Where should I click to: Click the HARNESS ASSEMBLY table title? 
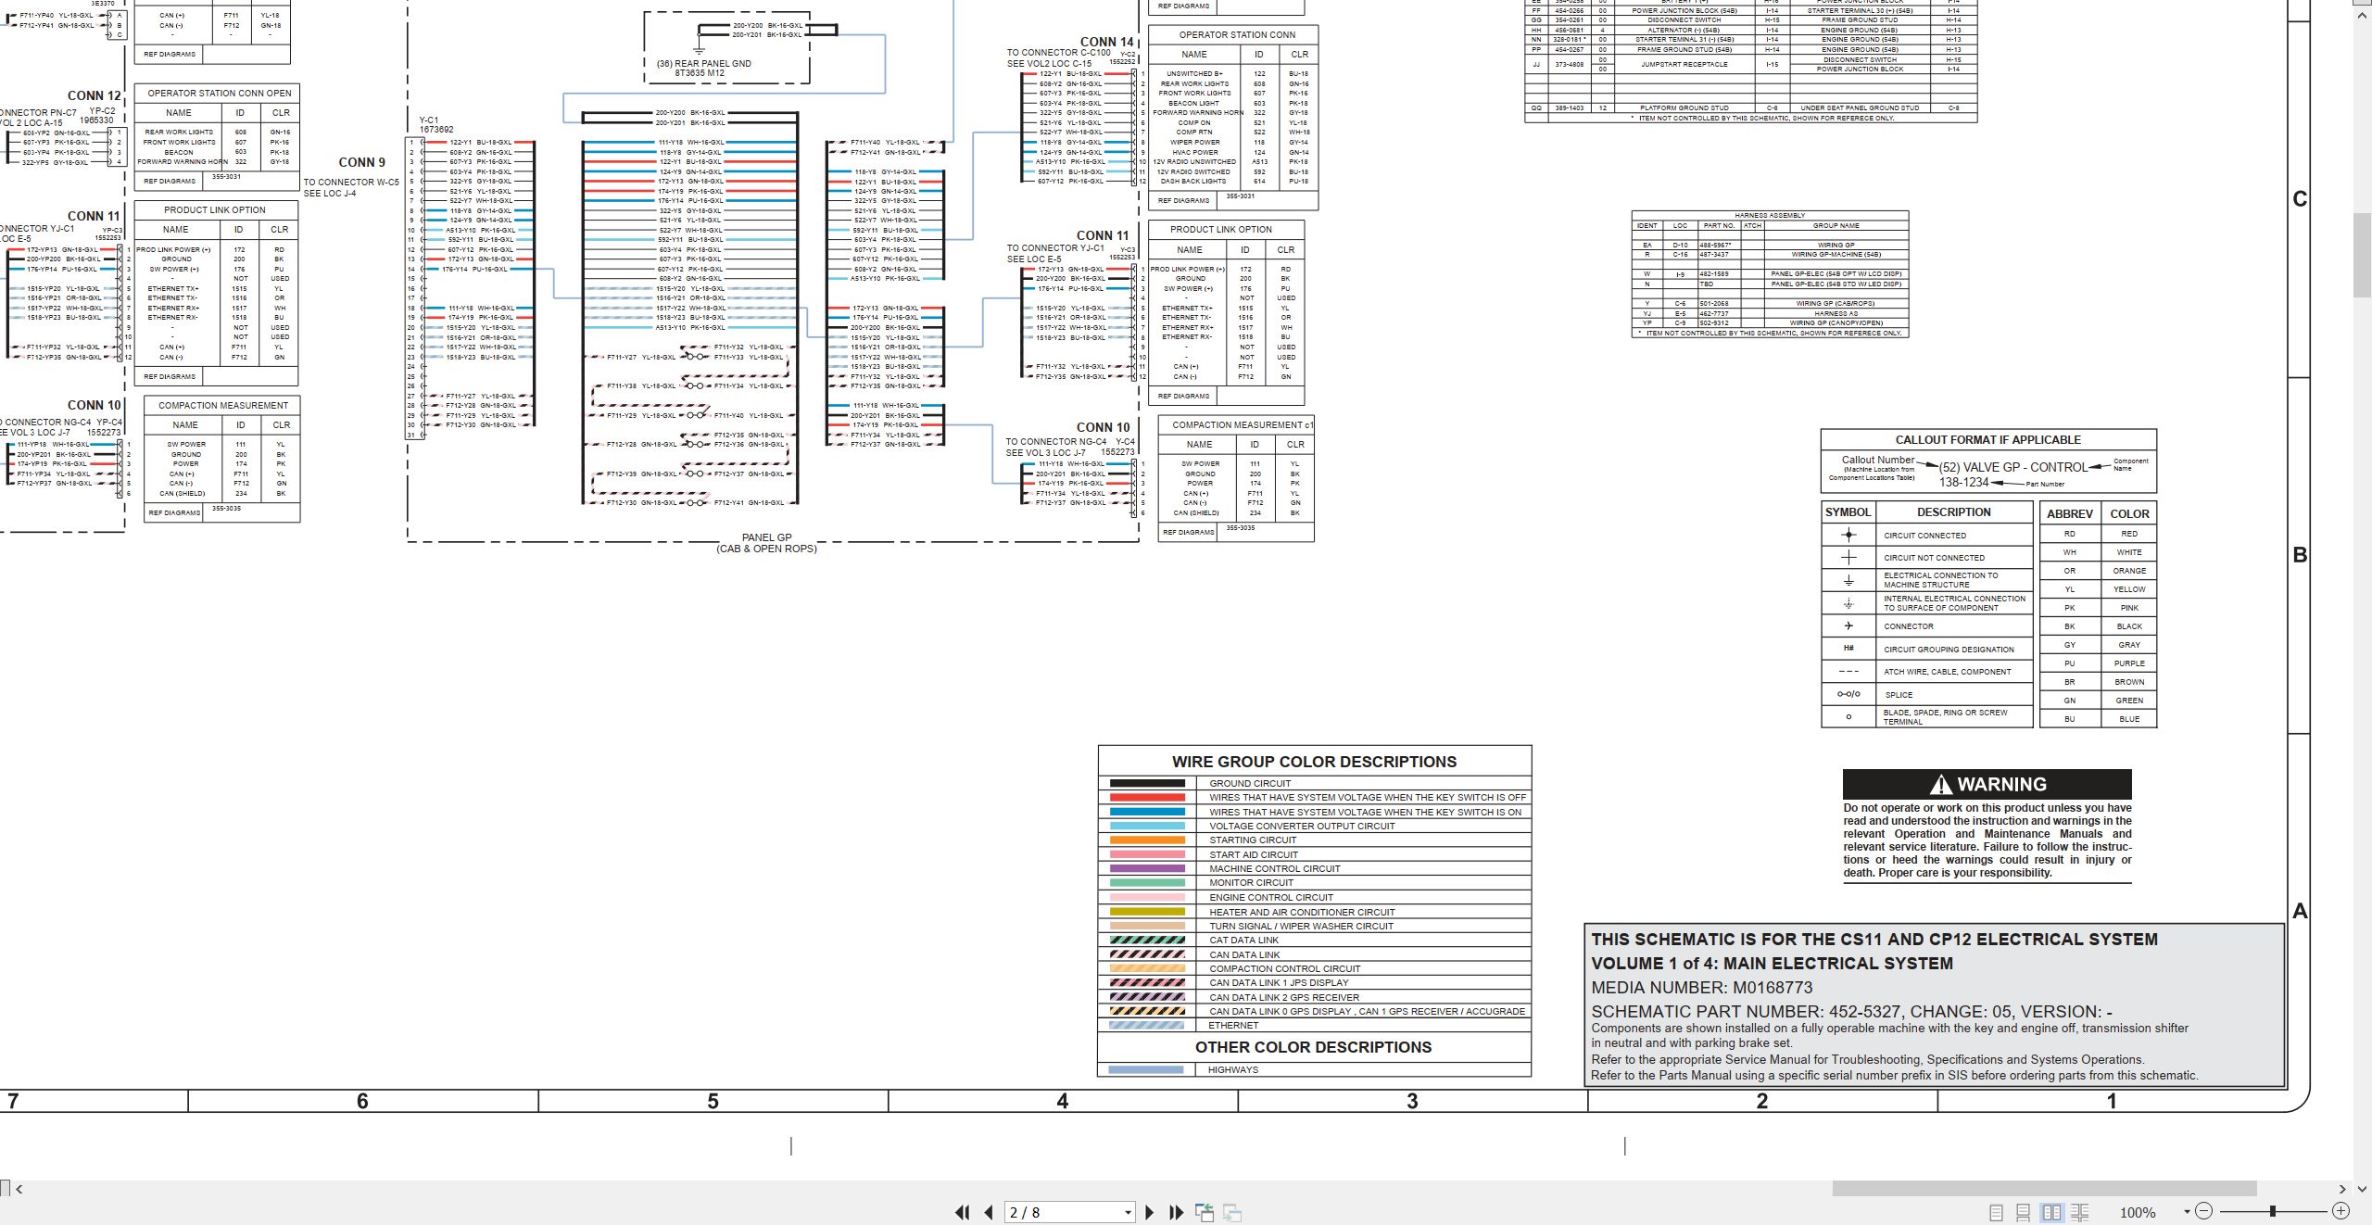click(1770, 215)
